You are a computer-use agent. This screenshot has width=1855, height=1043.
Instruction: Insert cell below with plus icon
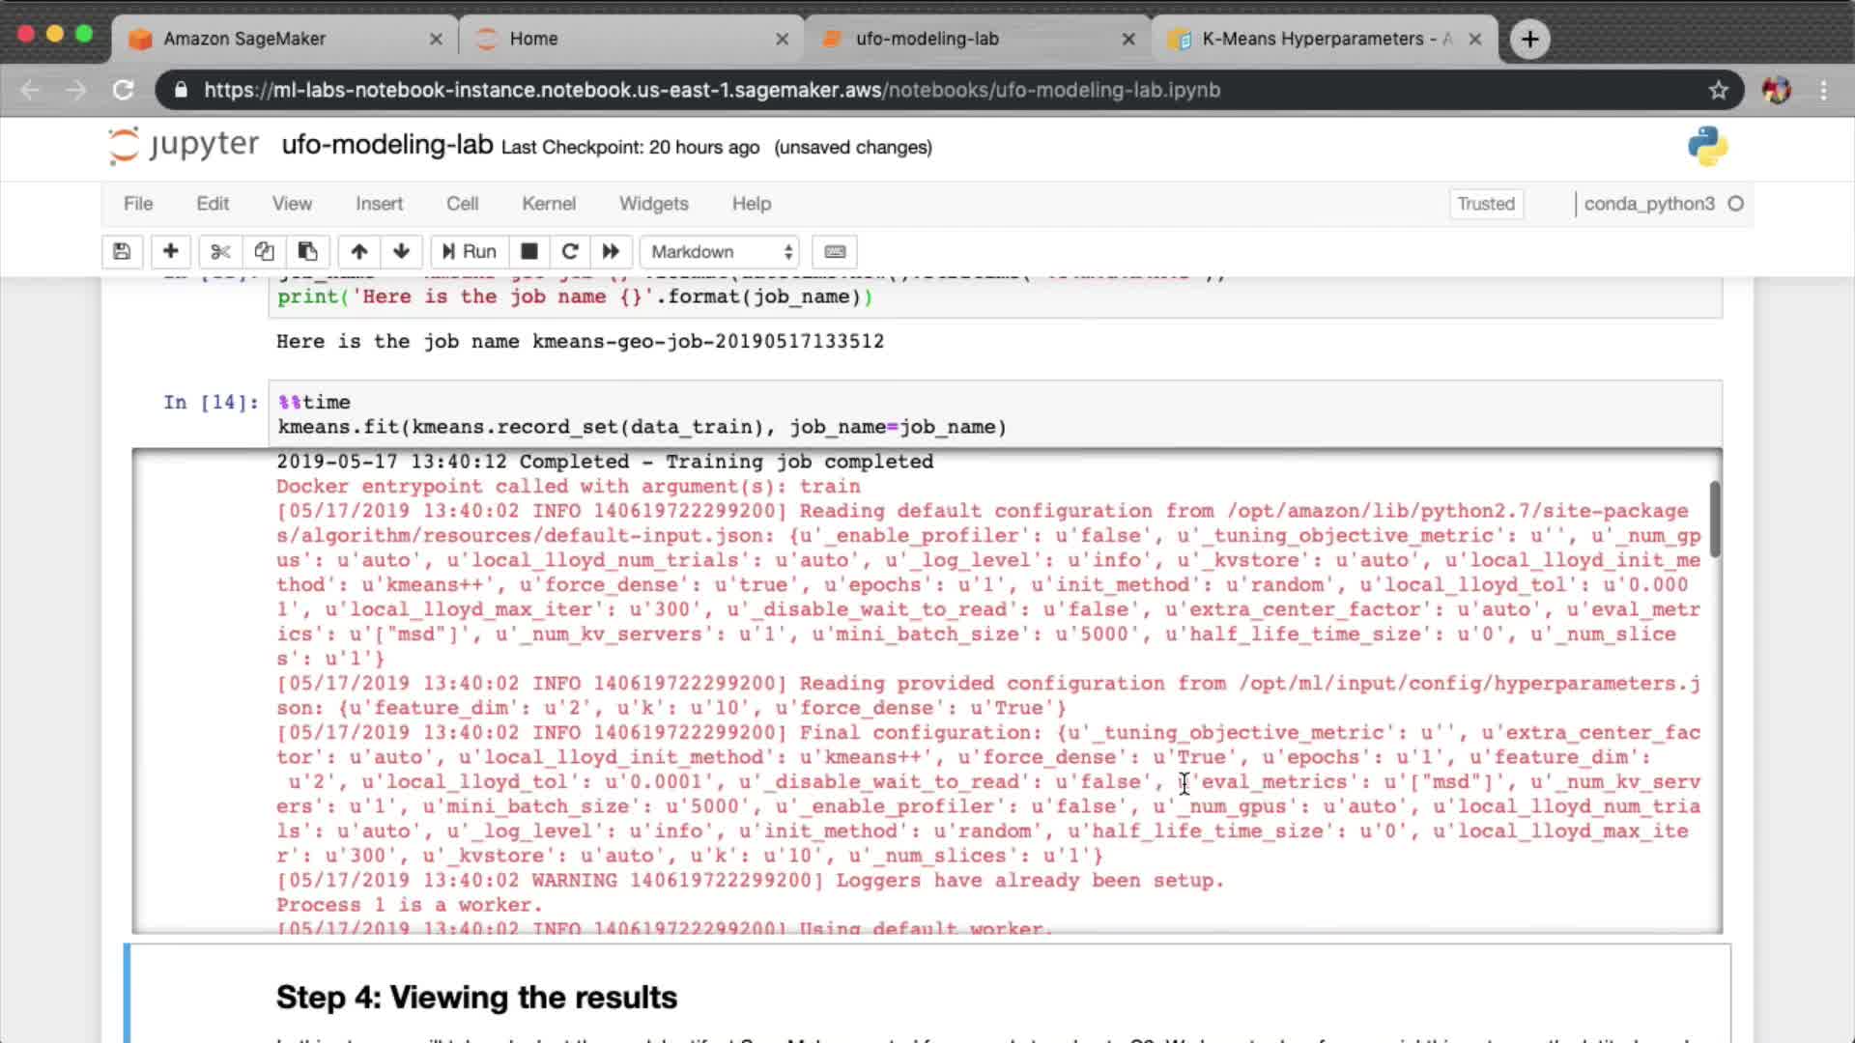pos(170,252)
